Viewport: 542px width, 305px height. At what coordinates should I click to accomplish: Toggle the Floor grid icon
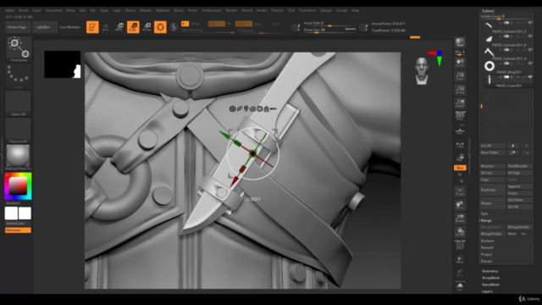click(460, 131)
